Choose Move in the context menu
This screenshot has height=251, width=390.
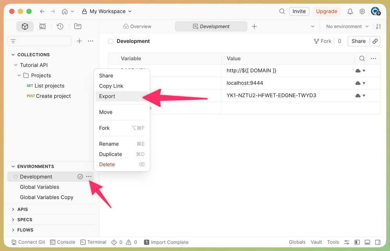pos(122,112)
